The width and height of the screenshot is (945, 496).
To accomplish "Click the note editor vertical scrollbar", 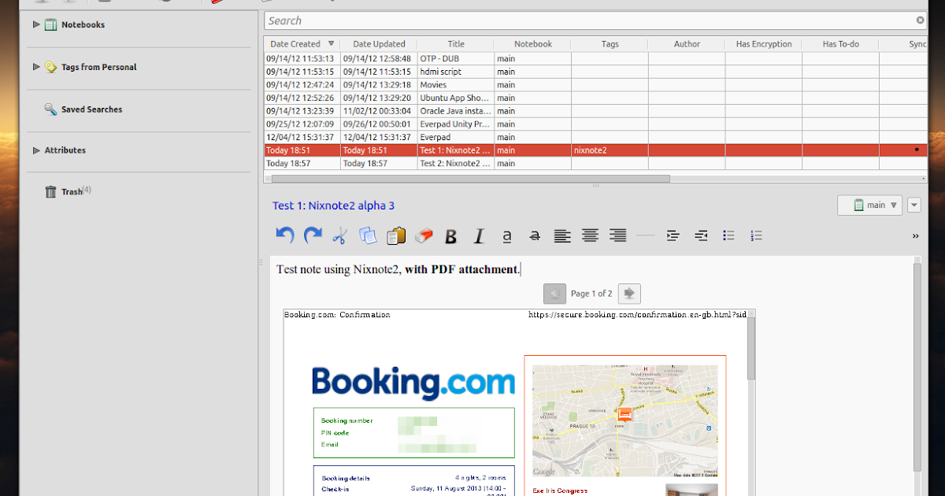I will [x=917, y=366].
